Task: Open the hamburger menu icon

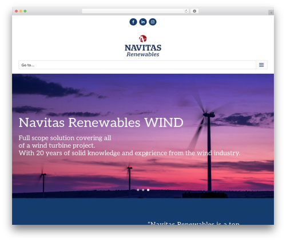Action: tap(261, 65)
